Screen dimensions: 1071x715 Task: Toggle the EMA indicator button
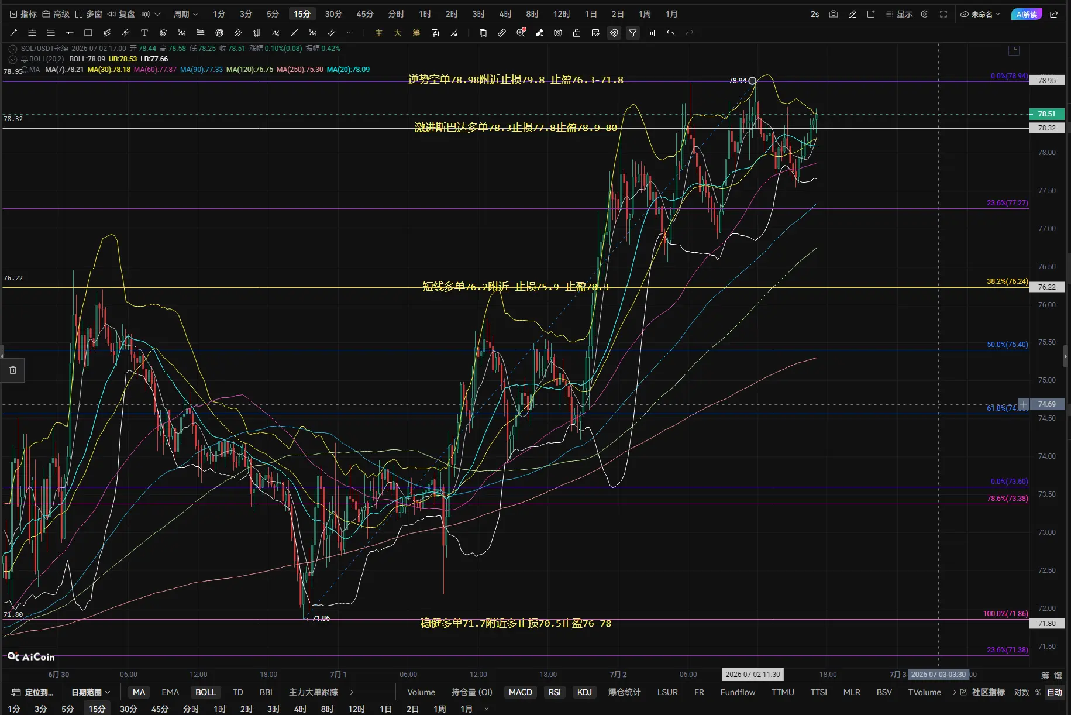[170, 692]
